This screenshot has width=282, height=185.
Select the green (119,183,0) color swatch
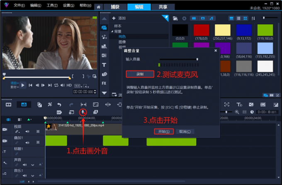coord(265,30)
